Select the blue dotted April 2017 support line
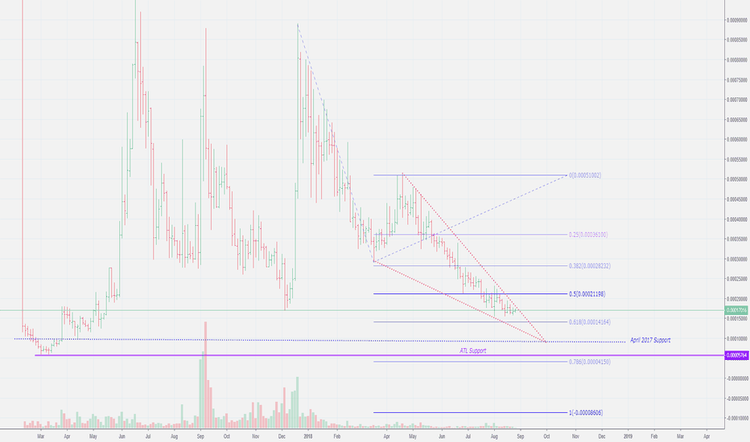Screen dimensions: 750x442 pyautogui.click(x=320, y=340)
